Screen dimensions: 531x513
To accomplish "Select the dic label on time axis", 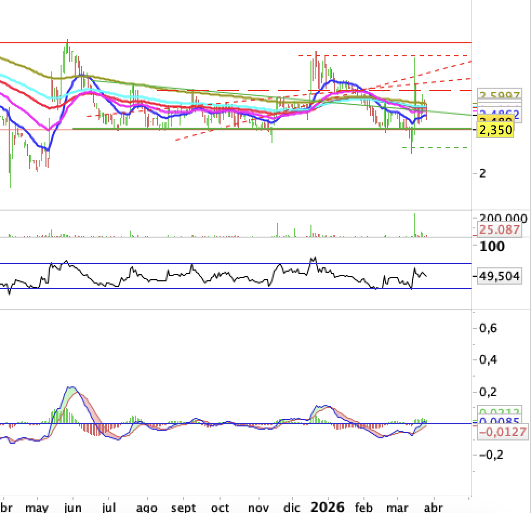I will (x=292, y=508).
